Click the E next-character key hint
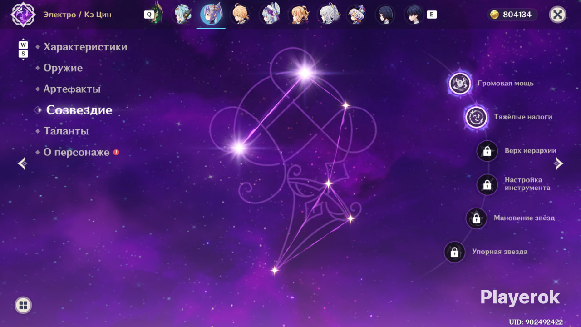Screen dimensions: 581x327 click(432, 15)
